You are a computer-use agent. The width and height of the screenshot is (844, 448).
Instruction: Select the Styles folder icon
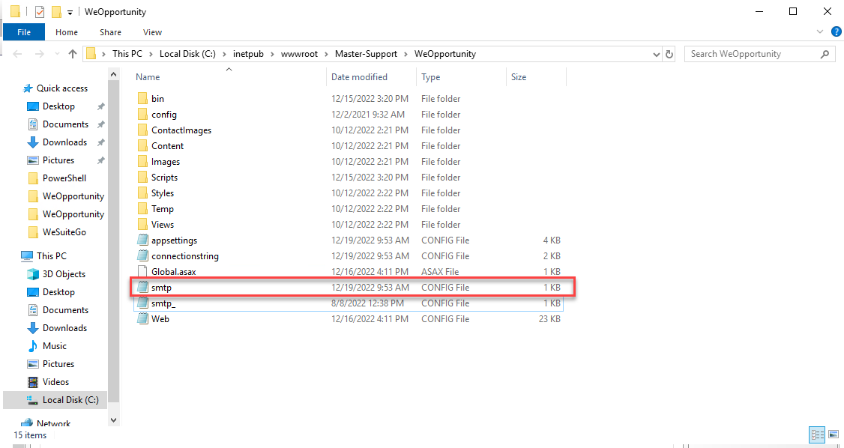pos(142,193)
